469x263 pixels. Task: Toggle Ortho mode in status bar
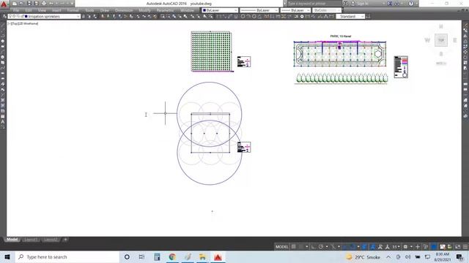(313, 247)
